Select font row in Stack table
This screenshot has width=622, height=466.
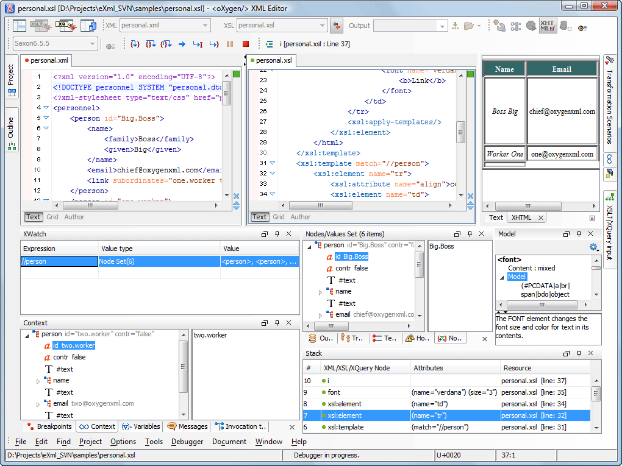click(x=446, y=392)
